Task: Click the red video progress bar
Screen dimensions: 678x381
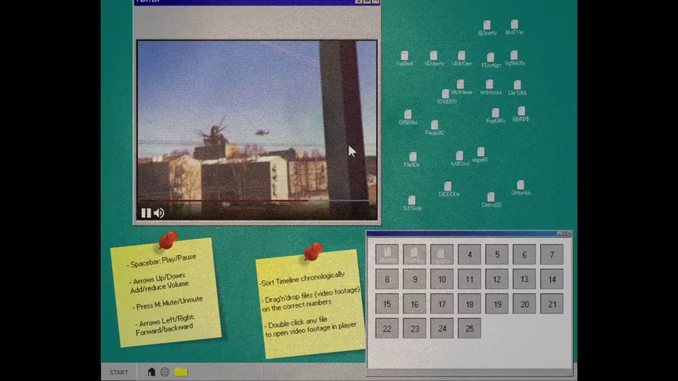Action: point(237,202)
